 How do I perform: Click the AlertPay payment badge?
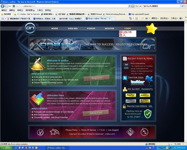click(145, 95)
